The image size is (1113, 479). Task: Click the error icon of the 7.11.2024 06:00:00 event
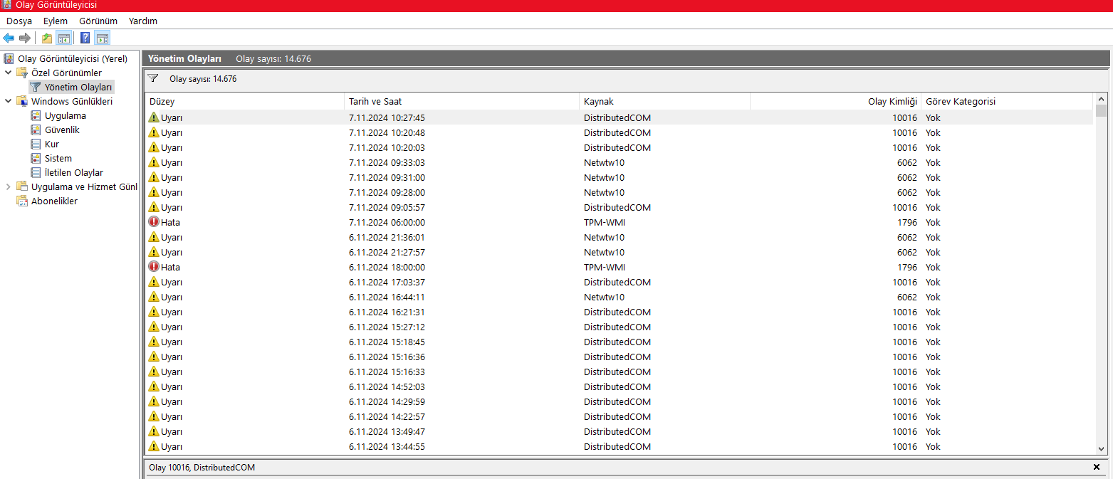click(154, 222)
